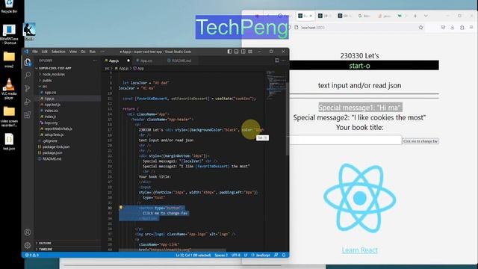The image size is (478, 269).
Task: Click UTF-8 encoding in status bar
Action: click(x=236, y=255)
